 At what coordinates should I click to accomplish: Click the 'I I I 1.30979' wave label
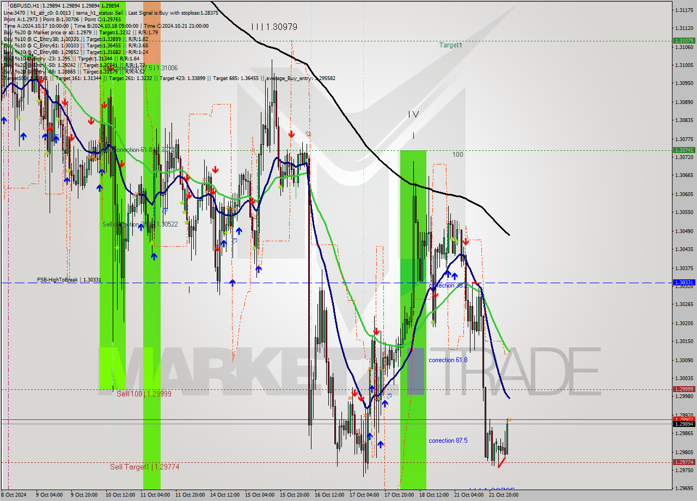point(274,27)
